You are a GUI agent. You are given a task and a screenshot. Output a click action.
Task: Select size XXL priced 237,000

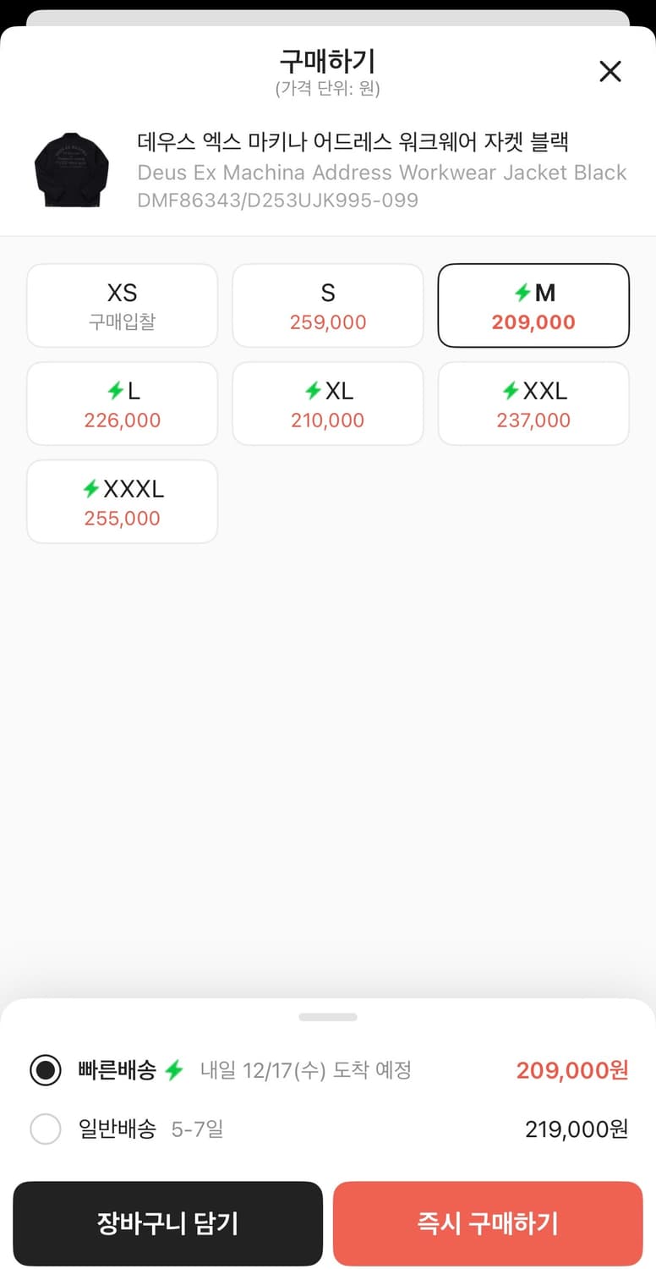point(533,404)
